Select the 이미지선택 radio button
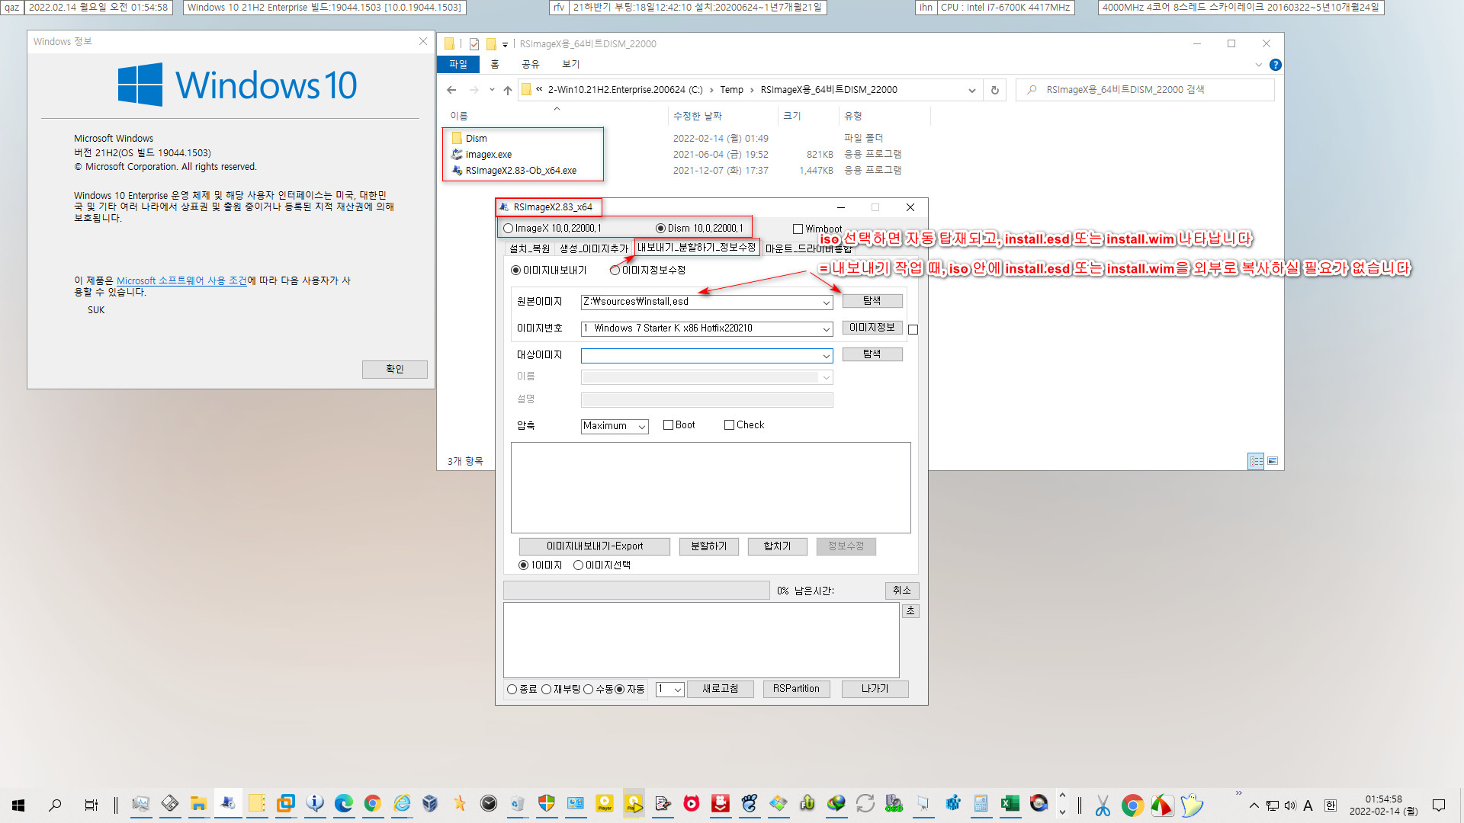 (x=578, y=565)
